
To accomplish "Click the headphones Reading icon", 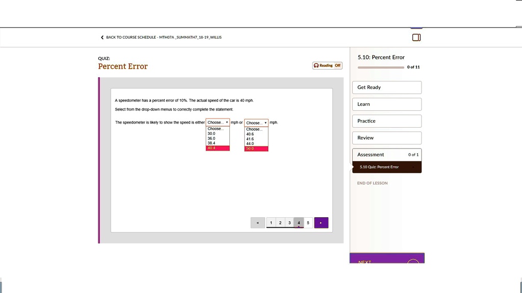I will pos(317,65).
